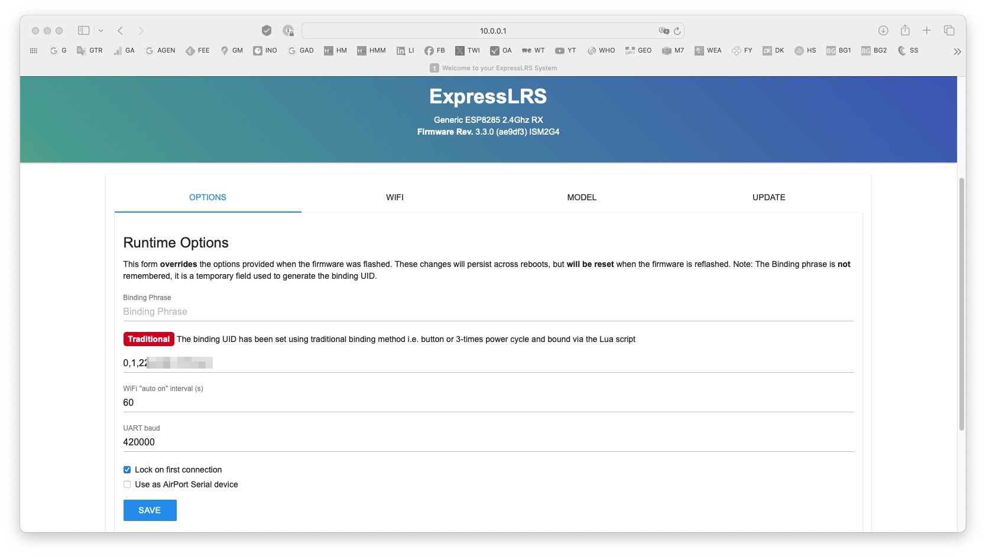Click the WiFi auto on interval field
This screenshot has width=986, height=557.
tap(488, 402)
